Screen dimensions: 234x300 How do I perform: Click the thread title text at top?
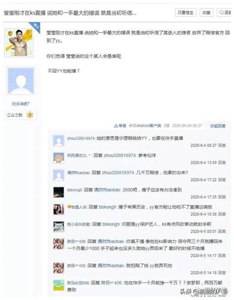pyautogui.click(x=70, y=13)
